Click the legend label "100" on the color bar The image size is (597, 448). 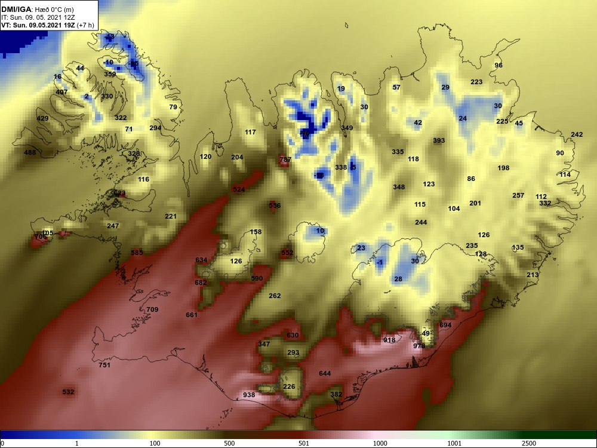pos(155,443)
